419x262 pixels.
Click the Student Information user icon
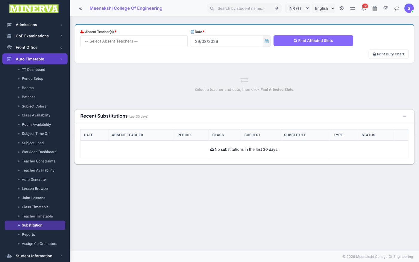pos(9,256)
